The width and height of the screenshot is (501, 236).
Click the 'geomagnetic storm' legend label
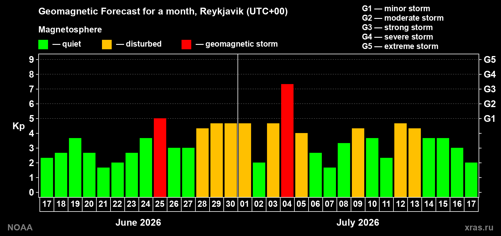coord(241,44)
